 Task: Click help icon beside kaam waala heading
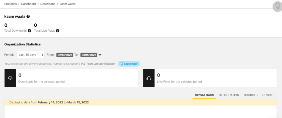click(28, 17)
